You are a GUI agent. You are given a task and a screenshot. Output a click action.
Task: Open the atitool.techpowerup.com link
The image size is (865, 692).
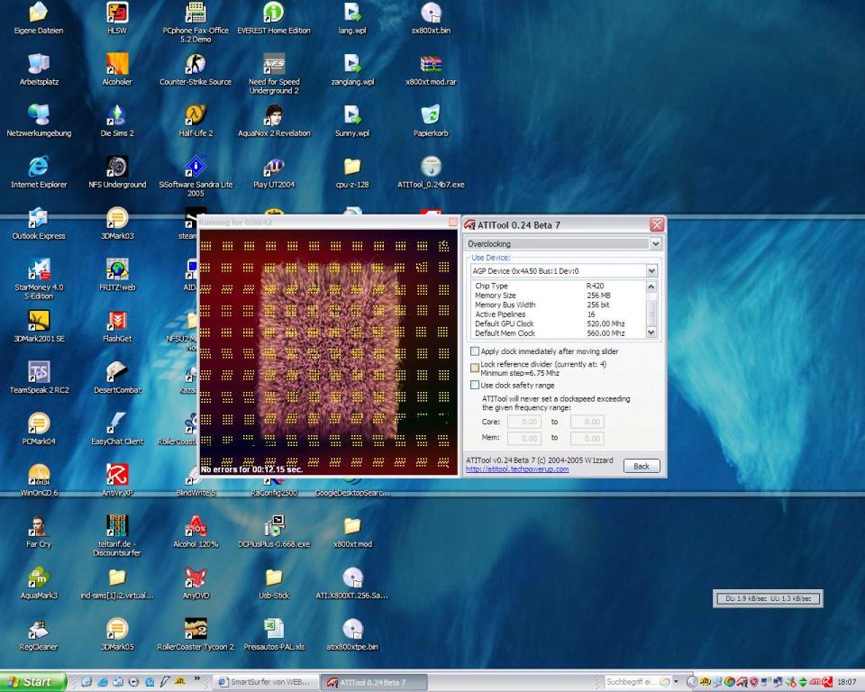coord(517,469)
